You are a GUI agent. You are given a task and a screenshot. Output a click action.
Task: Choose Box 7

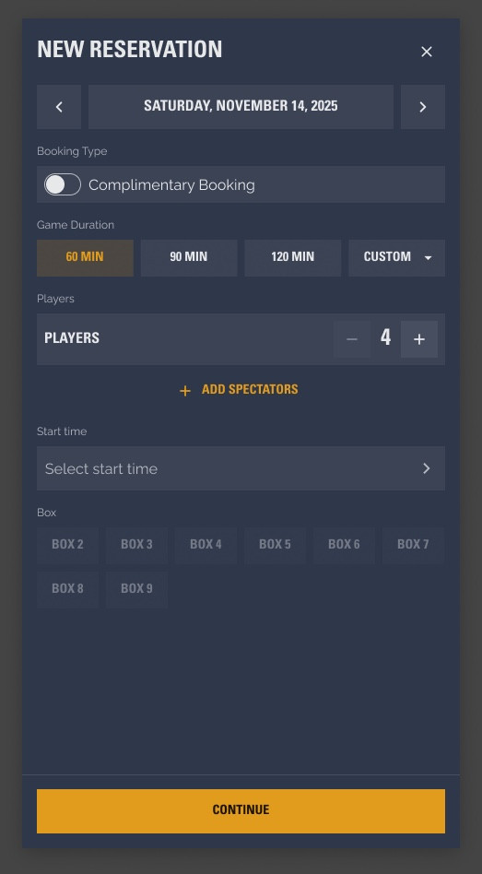[413, 546]
